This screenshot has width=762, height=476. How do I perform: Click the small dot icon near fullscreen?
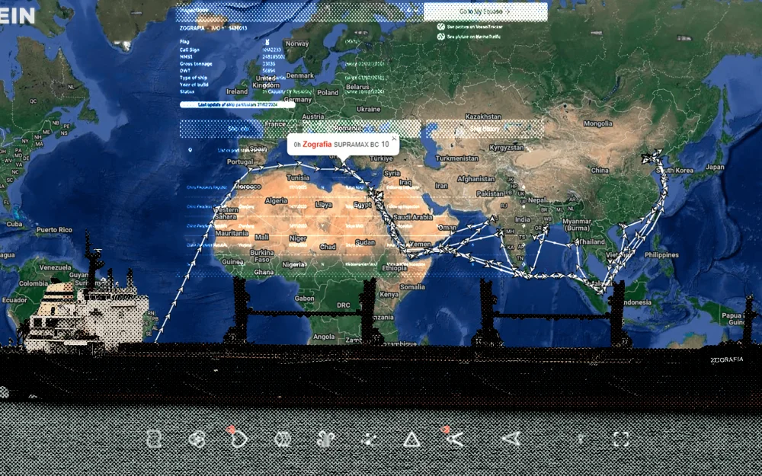tap(579, 439)
